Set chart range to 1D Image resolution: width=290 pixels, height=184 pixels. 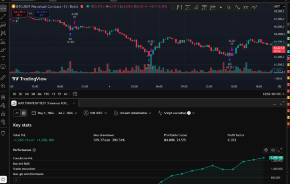(14, 94)
